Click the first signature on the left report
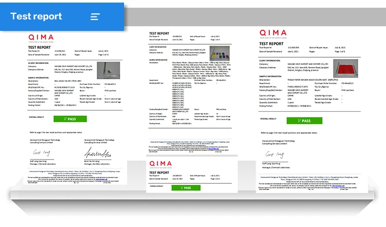Screen dimensions: 386x227 (x=42, y=153)
